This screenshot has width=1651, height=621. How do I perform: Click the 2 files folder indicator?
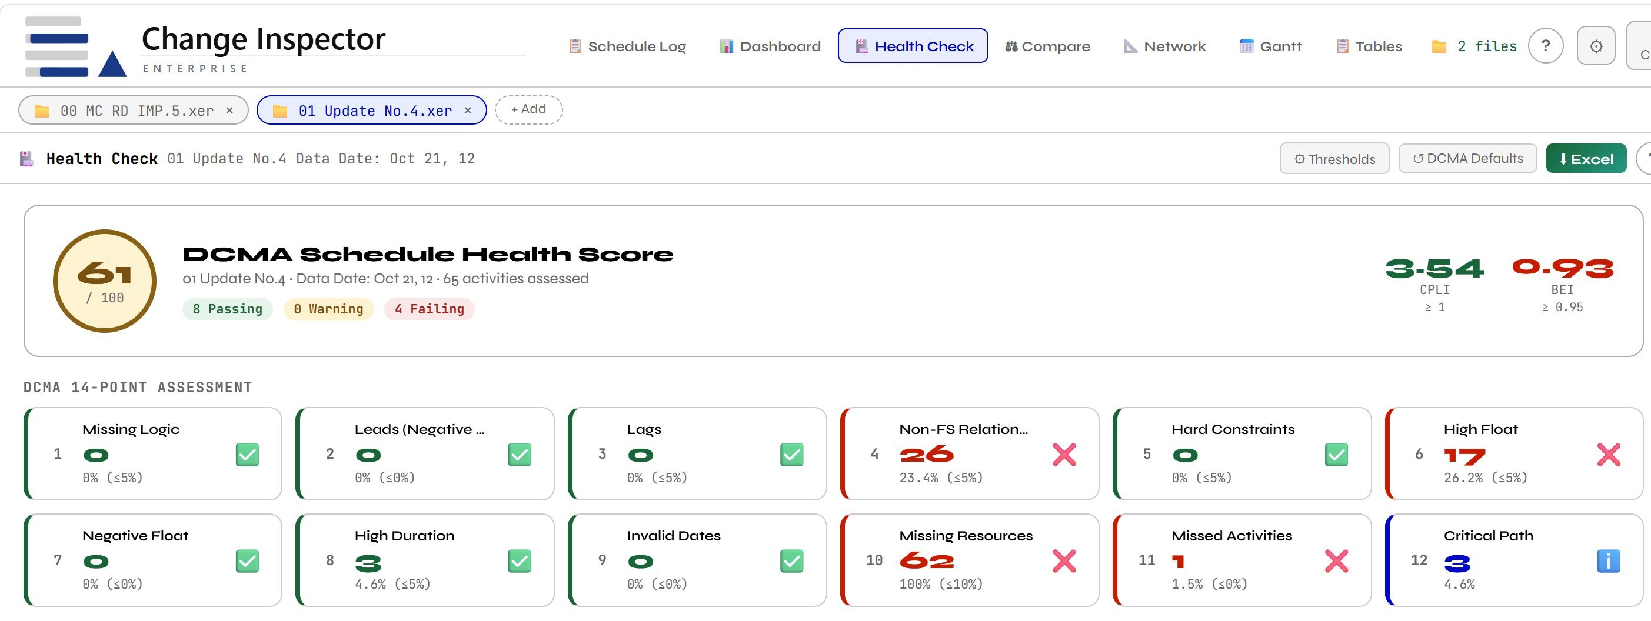[x=1474, y=46]
